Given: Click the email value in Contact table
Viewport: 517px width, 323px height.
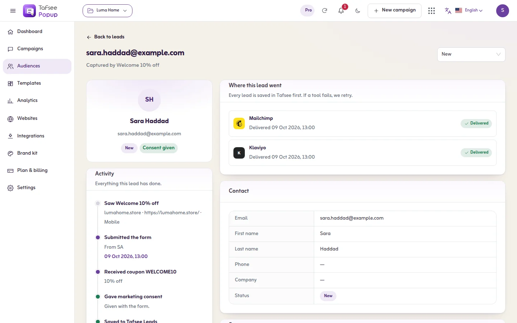Looking at the screenshot, I should click(351, 218).
